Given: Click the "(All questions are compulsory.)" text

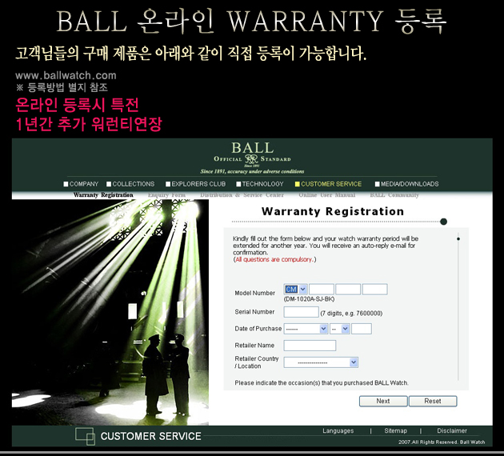Looking at the screenshot, I should (275, 259).
